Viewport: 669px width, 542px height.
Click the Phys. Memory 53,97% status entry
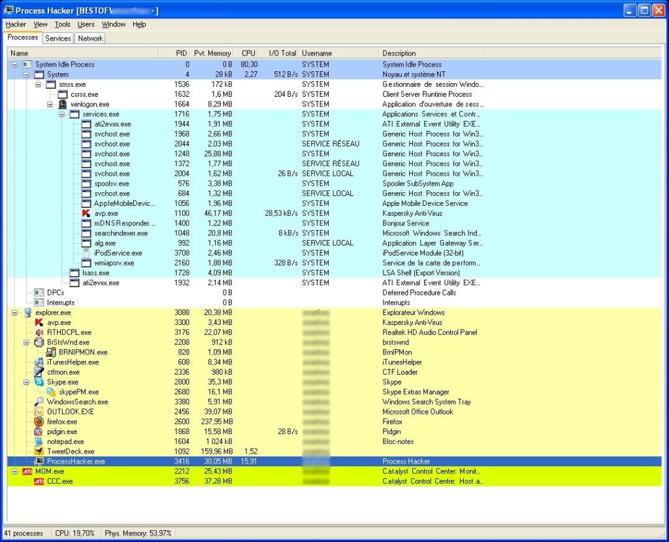[138, 533]
